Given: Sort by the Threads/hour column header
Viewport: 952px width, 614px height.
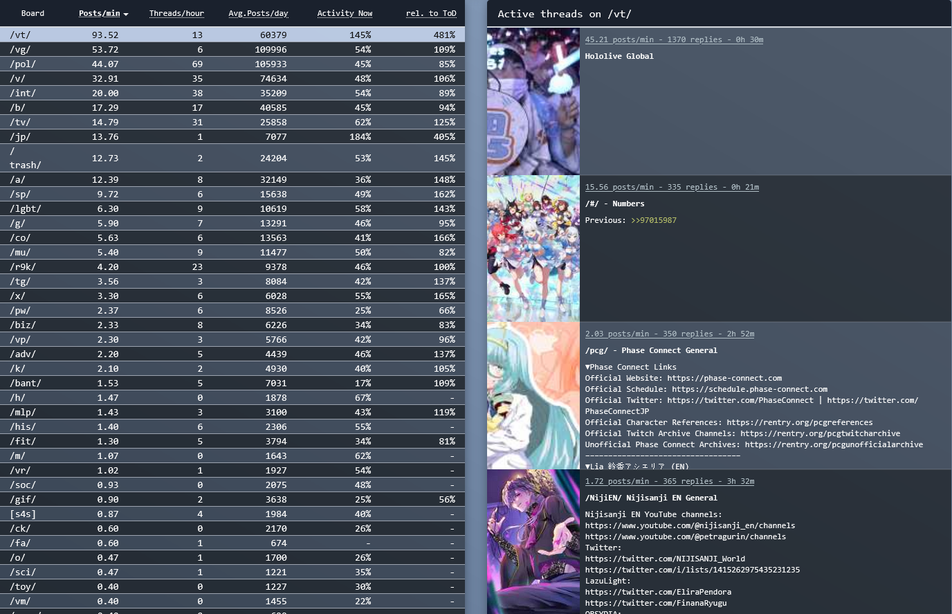Looking at the screenshot, I should click(176, 13).
